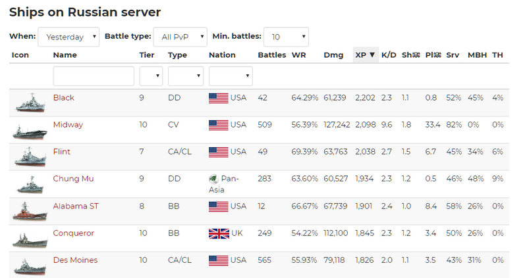Open the When period dropdown
The image size is (527, 278).
69,37
